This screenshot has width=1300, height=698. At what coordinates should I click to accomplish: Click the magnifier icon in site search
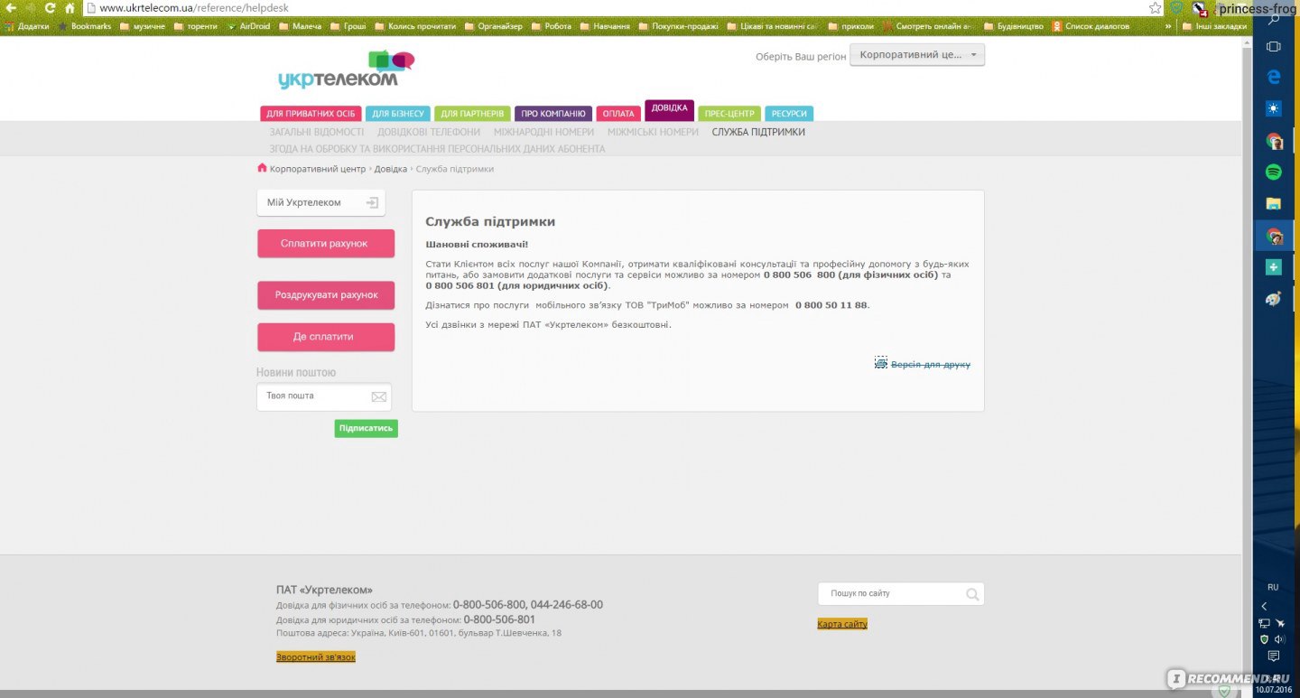[971, 594]
